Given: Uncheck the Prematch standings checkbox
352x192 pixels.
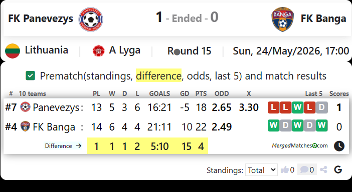Looking at the screenshot, I should 30,75.
